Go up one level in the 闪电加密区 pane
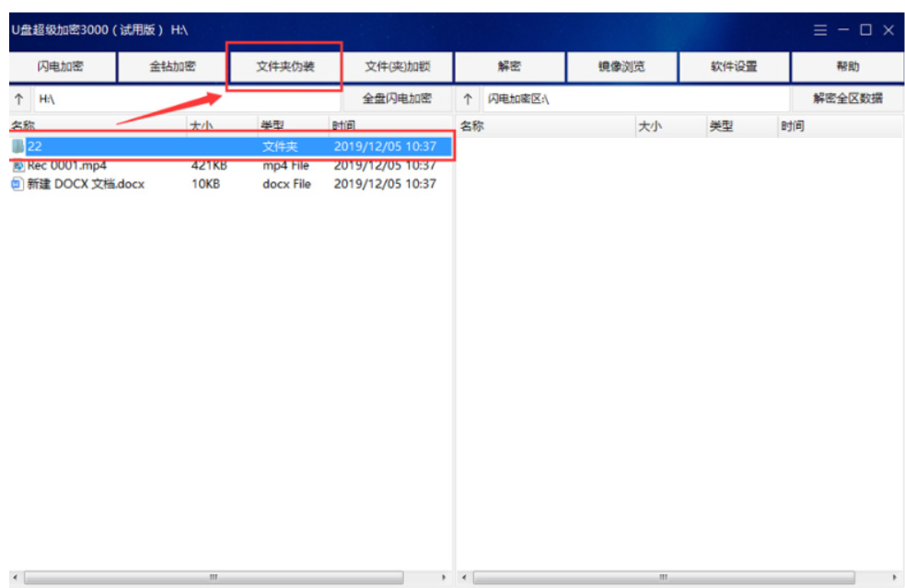The height and width of the screenshot is (588, 905). (468, 99)
